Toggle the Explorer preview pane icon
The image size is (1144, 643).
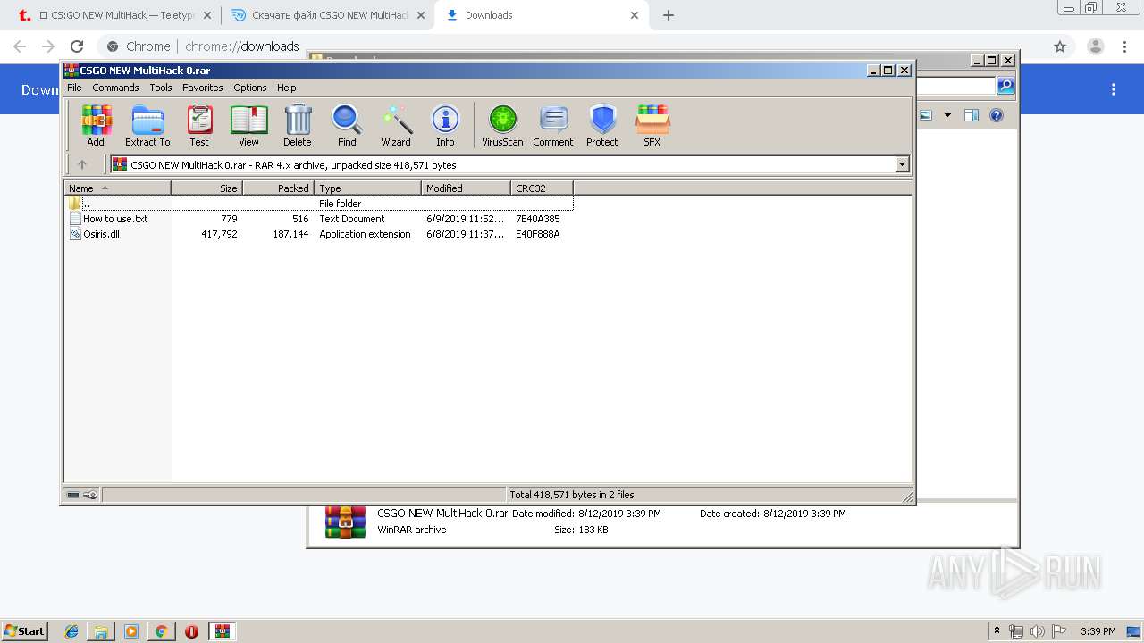[972, 115]
